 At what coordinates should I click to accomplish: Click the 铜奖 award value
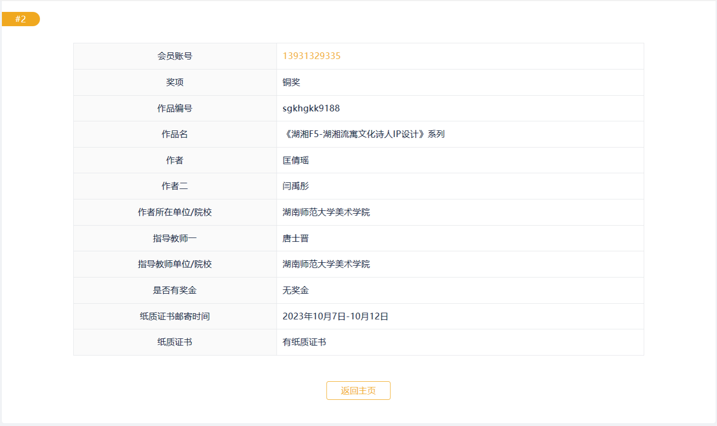[291, 82]
